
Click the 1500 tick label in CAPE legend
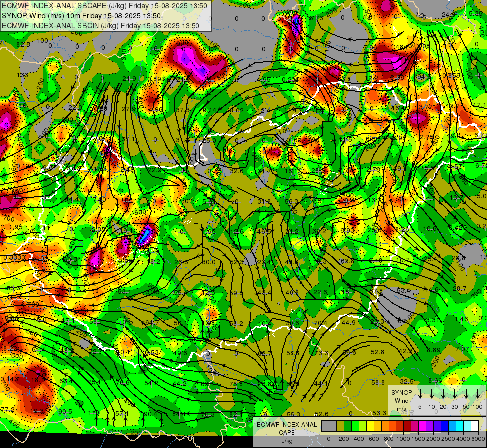coord(418,439)
